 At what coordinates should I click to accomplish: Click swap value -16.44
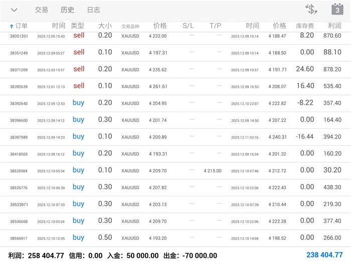[305, 137]
